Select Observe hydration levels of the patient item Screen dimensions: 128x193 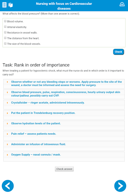click(x=64, y=125)
